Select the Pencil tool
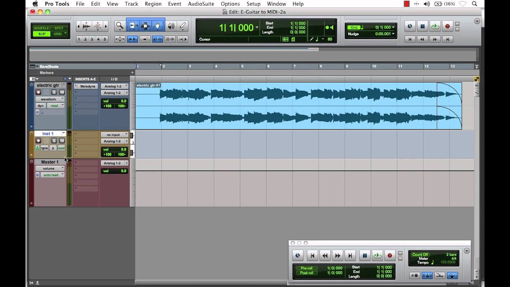This screenshot has width=510, height=287. pyautogui.click(x=182, y=26)
